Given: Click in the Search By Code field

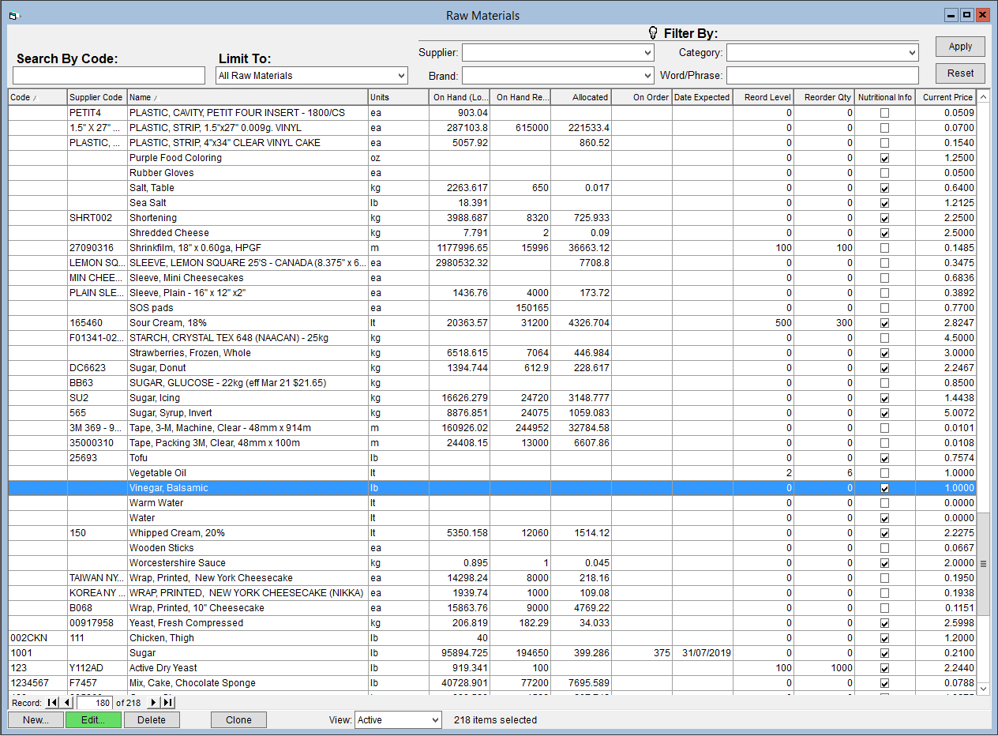Looking at the screenshot, I should (109, 76).
